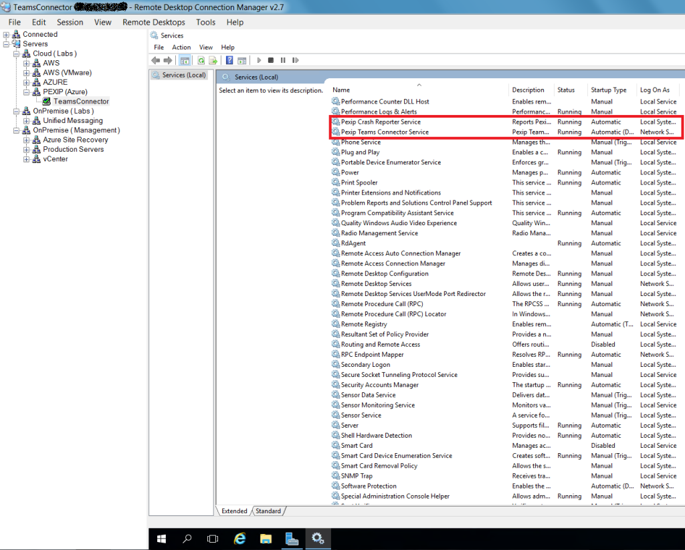
Task: Switch to the Standard tab in Services
Action: point(268,510)
